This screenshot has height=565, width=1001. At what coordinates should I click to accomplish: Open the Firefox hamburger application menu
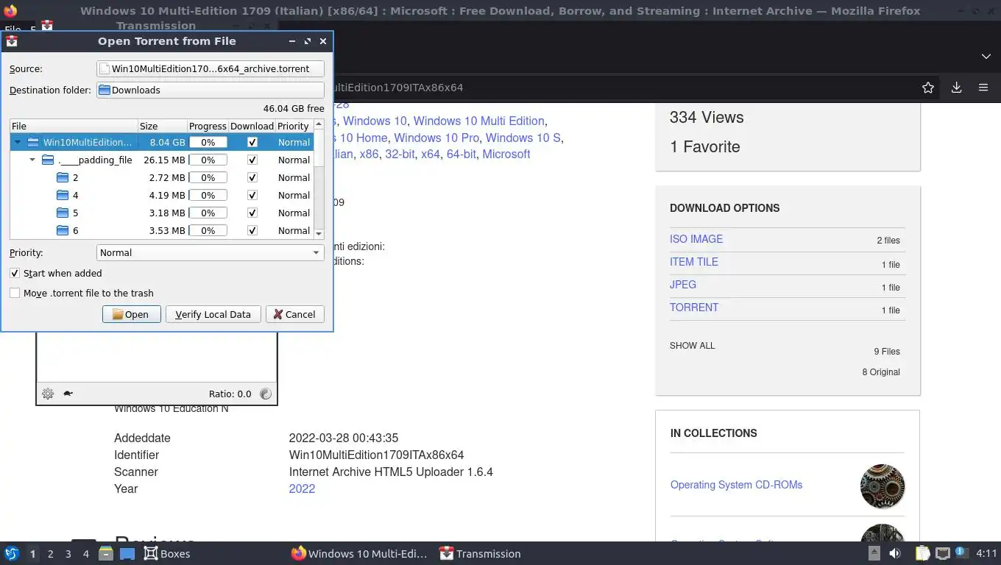983,88
